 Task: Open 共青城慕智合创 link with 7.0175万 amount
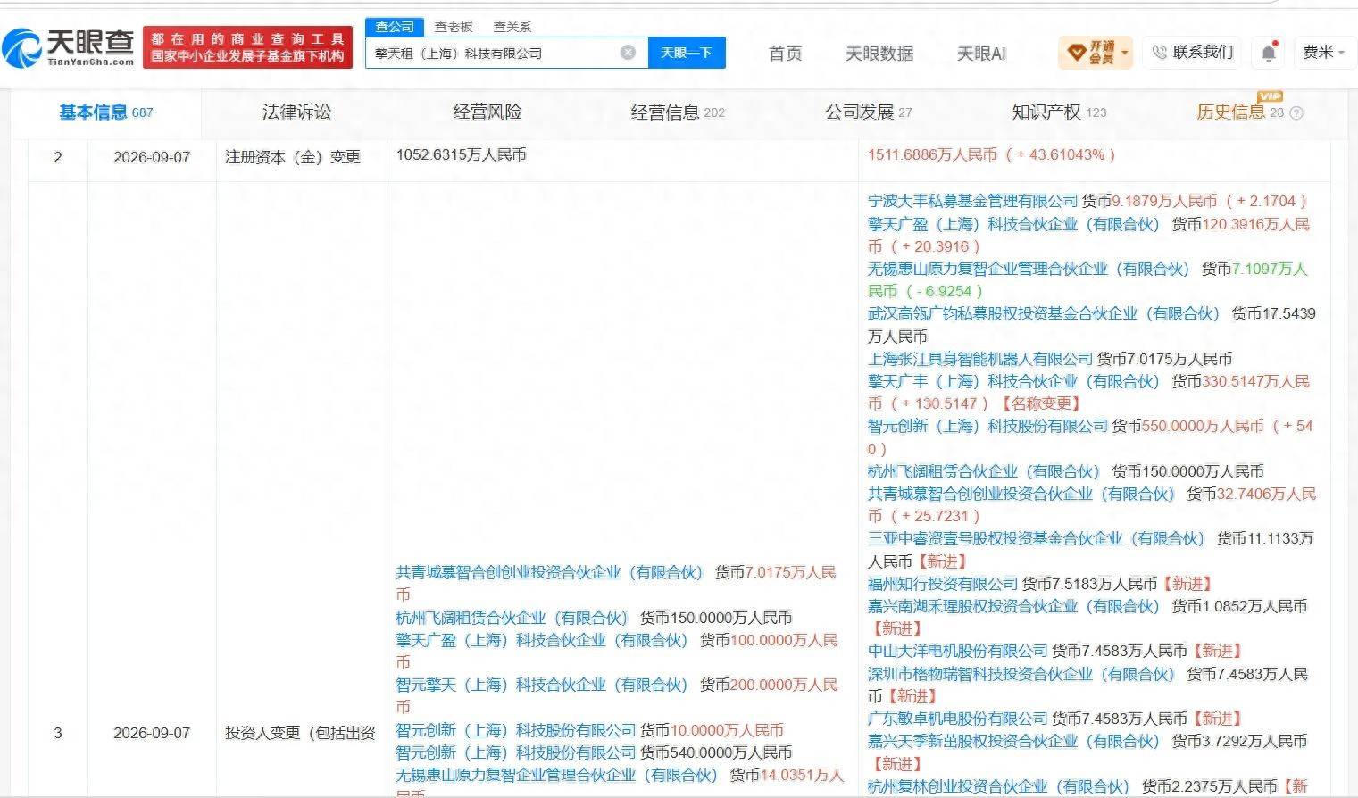tap(550, 572)
